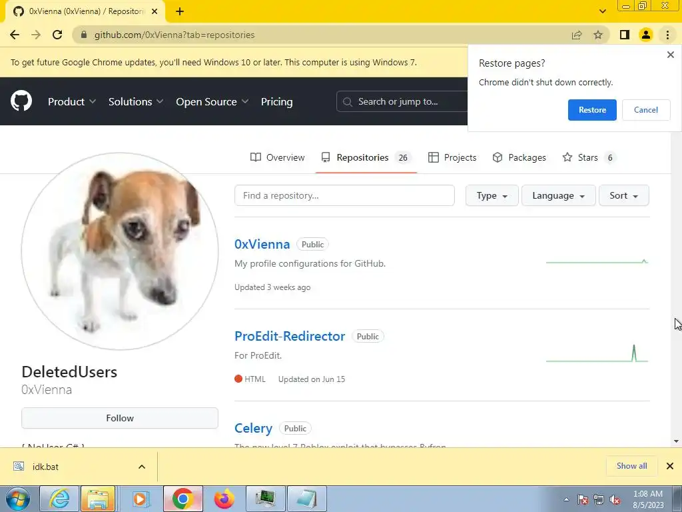Click the dog profile avatar picture

click(120, 251)
